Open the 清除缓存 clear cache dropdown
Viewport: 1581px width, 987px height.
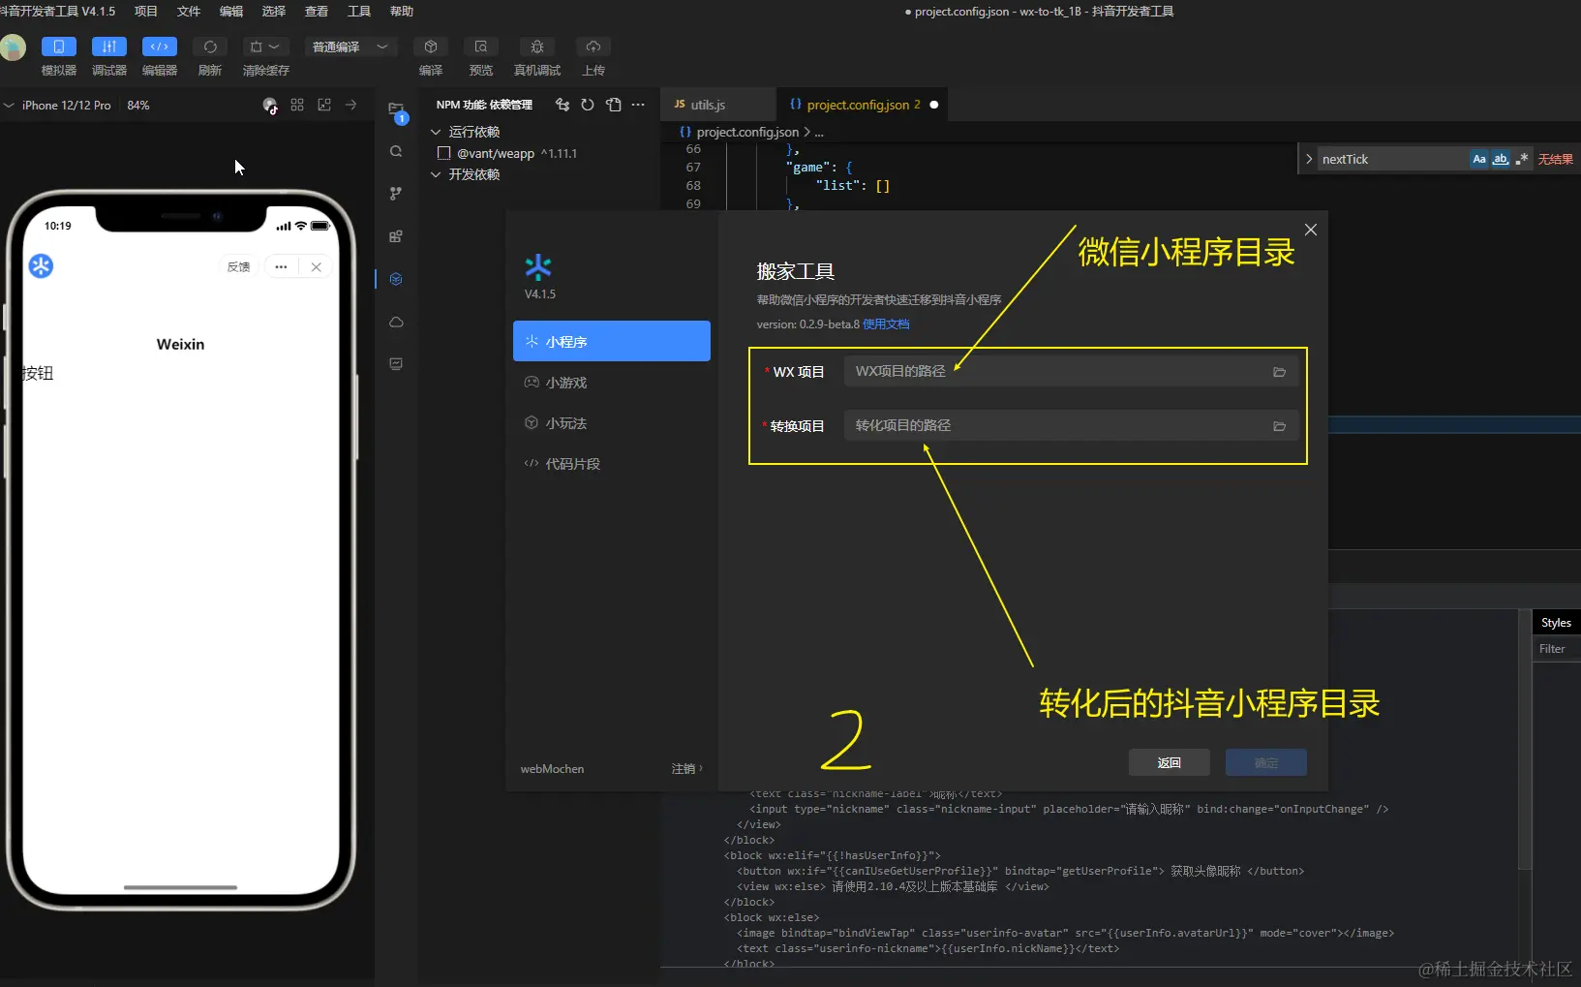(265, 46)
